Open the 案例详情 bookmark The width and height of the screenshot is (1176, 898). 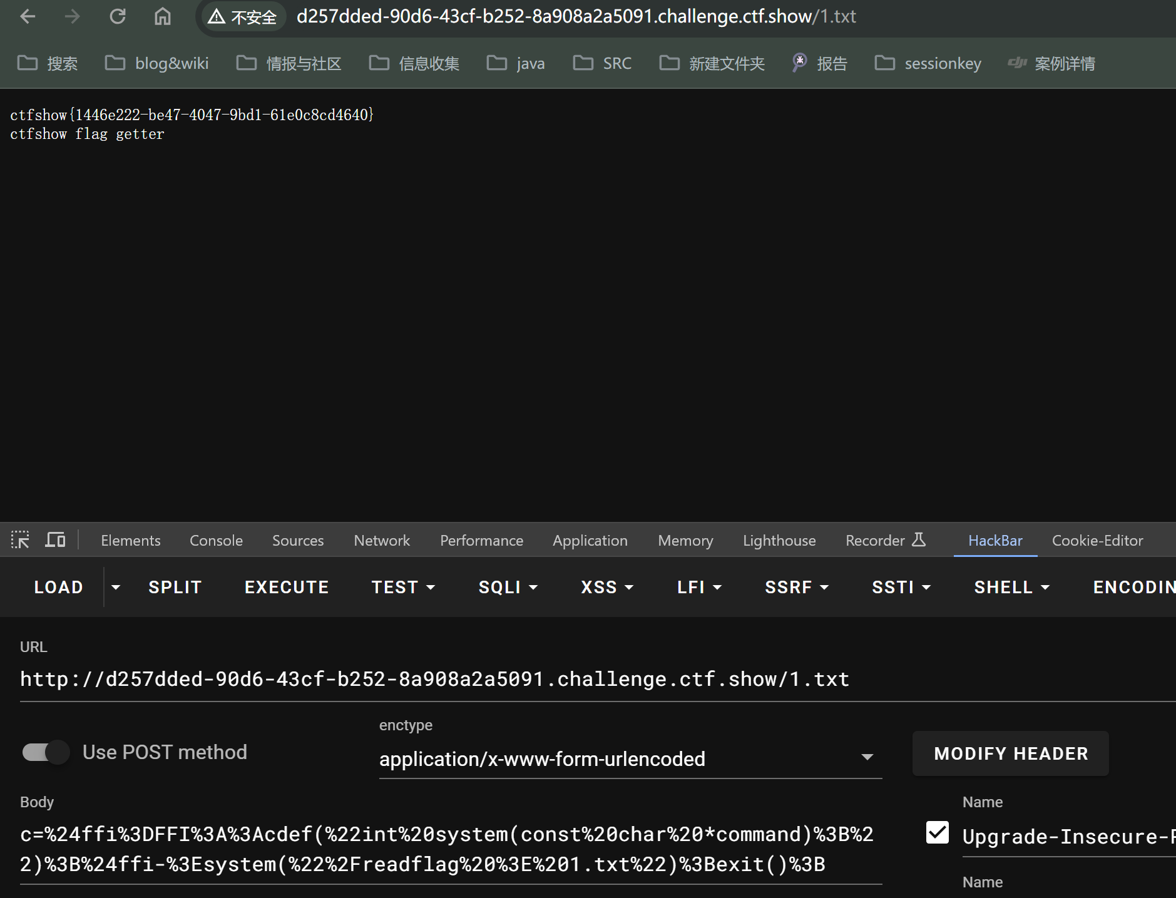(x=1051, y=63)
